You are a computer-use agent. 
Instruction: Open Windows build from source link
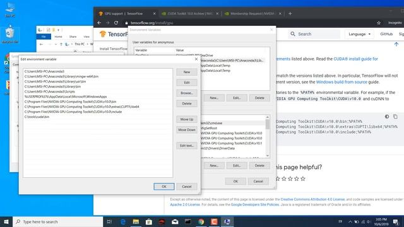[x=342, y=82]
